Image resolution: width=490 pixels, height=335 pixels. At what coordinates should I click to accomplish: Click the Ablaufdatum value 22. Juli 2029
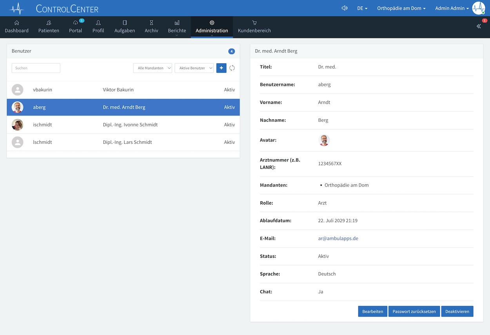[x=338, y=221]
